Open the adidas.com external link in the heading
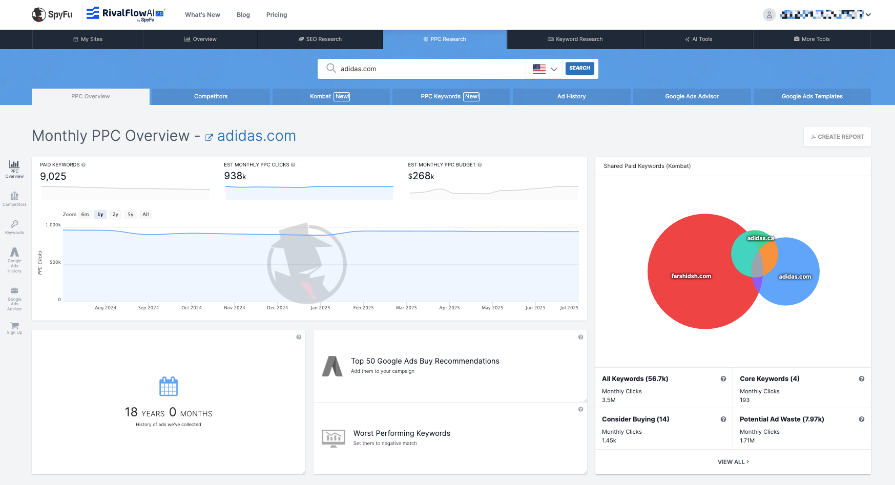895x485 pixels. point(251,136)
